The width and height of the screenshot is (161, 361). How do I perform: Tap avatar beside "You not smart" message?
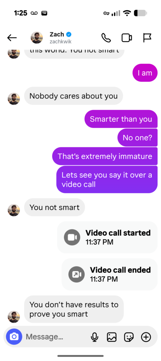(x=14, y=210)
